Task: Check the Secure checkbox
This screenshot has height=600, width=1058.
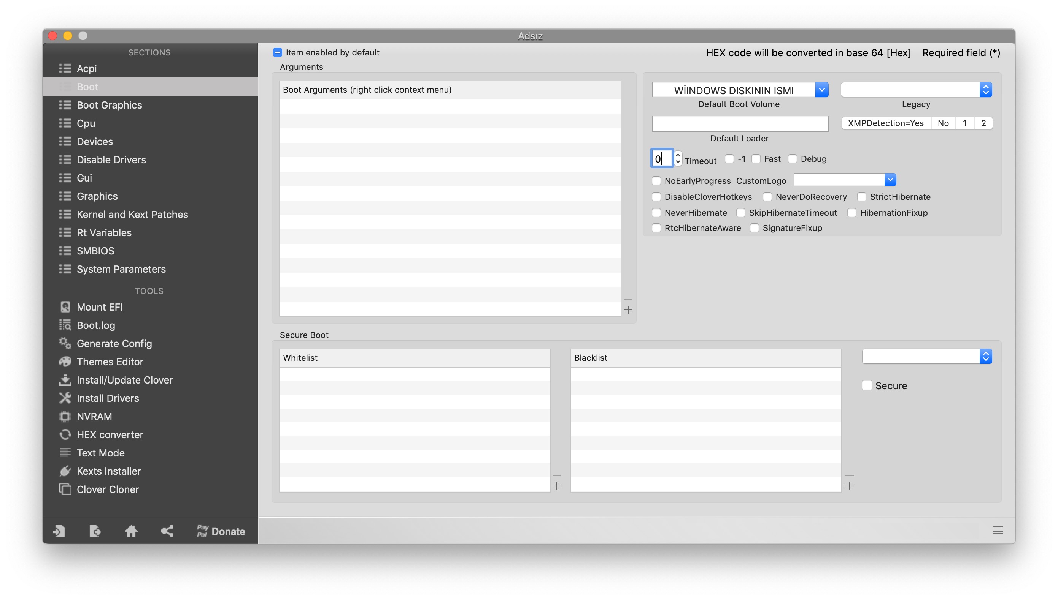Action: click(867, 385)
